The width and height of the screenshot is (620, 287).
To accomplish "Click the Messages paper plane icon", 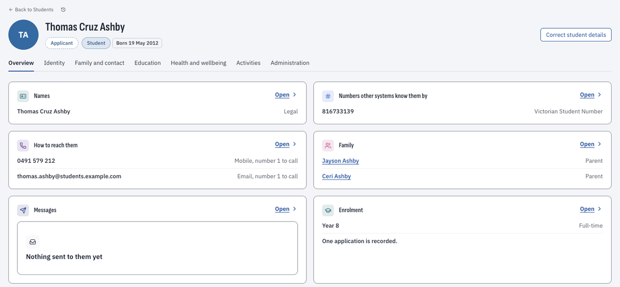I will (x=23, y=210).
